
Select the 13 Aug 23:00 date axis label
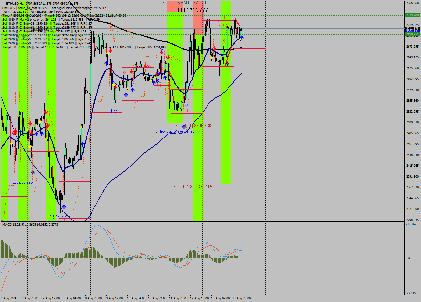[x=242, y=298]
